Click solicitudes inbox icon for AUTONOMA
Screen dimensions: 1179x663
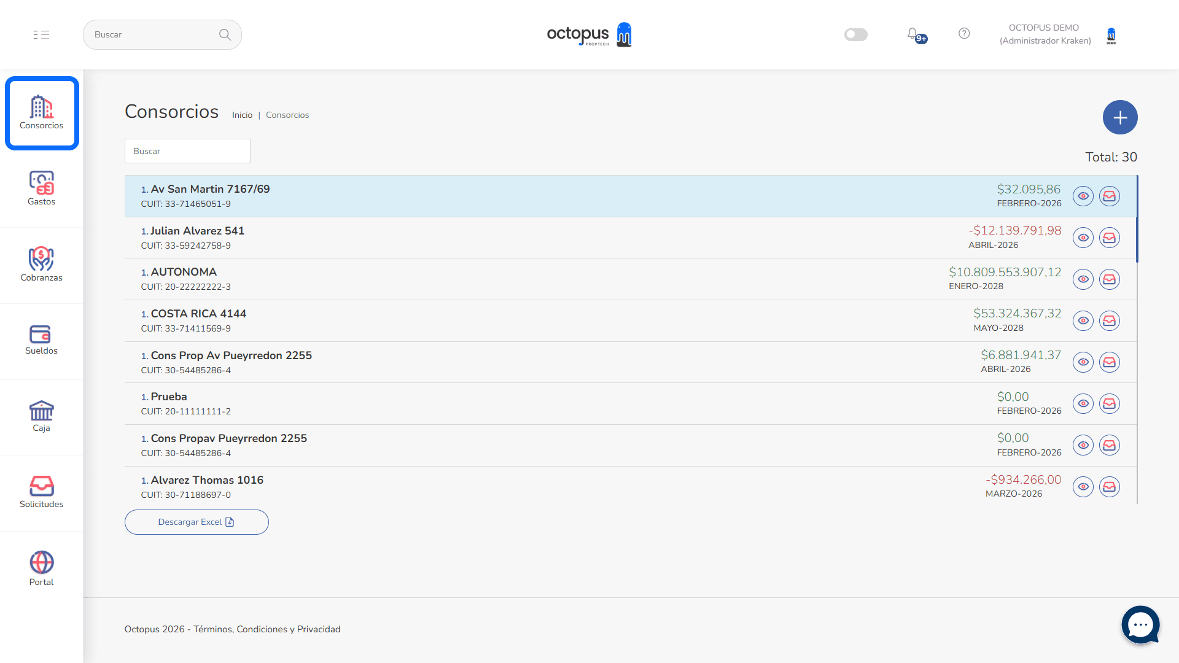pos(1109,279)
